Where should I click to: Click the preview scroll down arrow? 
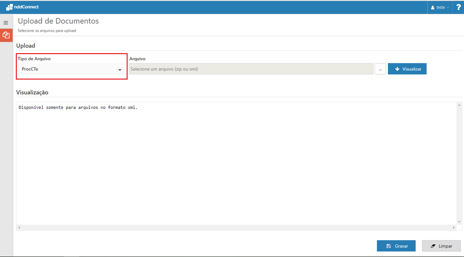[x=459, y=222]
